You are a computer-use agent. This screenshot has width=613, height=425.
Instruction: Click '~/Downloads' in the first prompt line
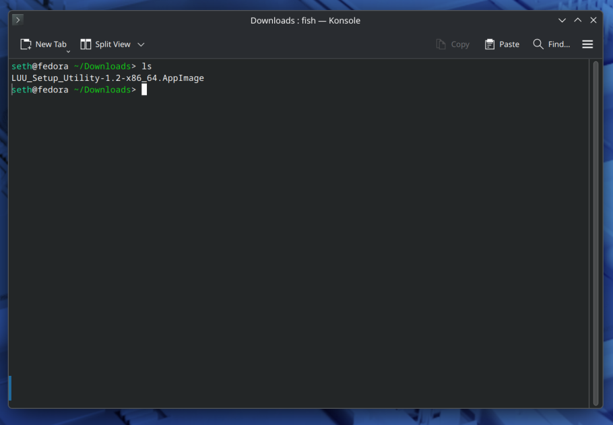point(102,67)
